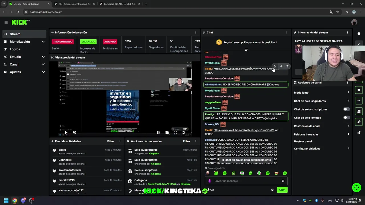Open the channel actions icon in right rail
The width and height of the screenshot is (365, 205).
coord(359,111)
